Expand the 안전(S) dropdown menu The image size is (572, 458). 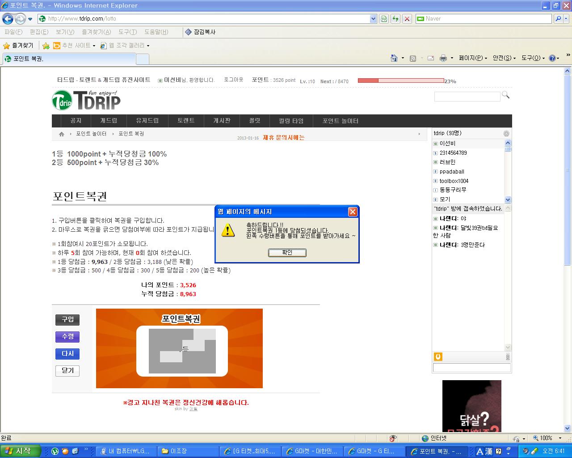(x=504, y=58)
